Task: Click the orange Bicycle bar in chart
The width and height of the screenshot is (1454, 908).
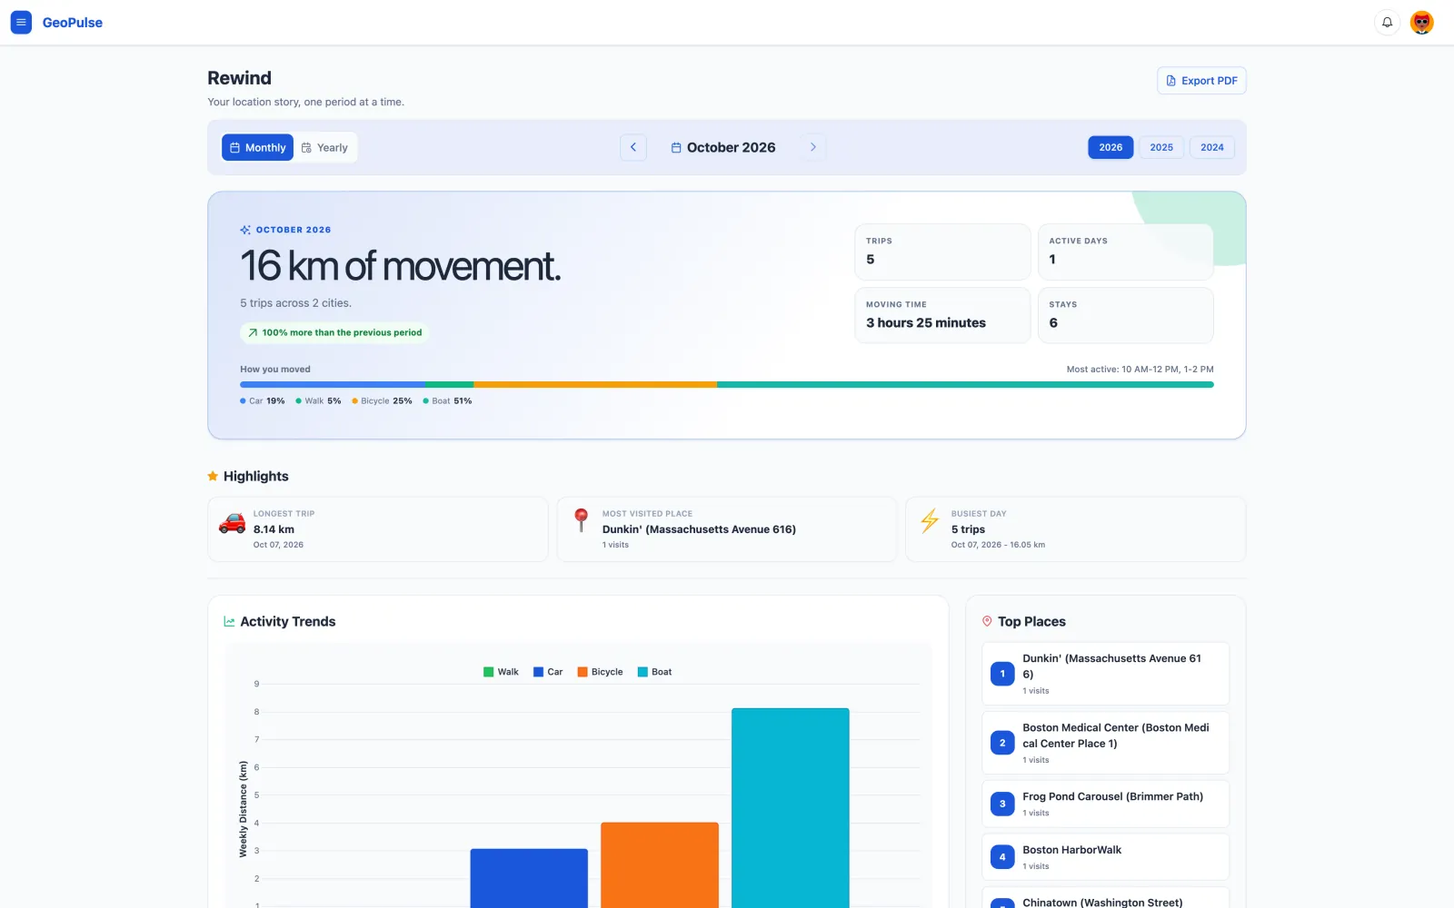Action: coord(660,865)
